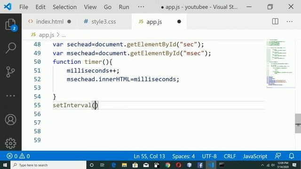Open the Source Control view
The width and height of the screenshot is (301, 169).
point(10,72)
